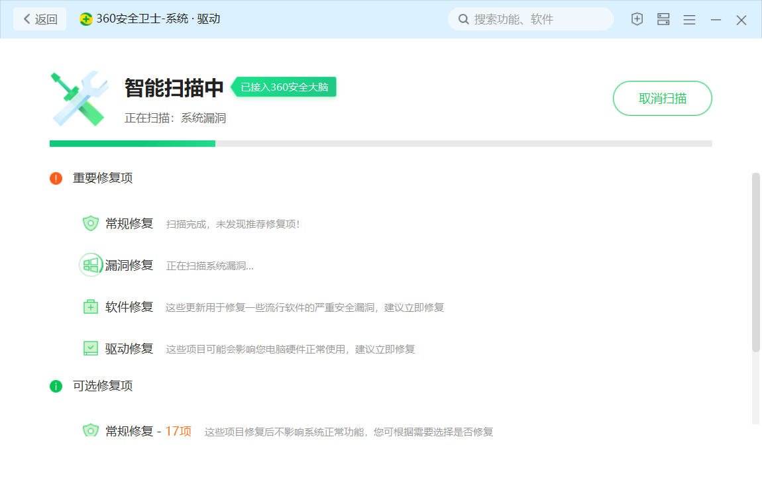
Task: Click the wrench and screwdriver scan icon
Action: coord(79,99)
